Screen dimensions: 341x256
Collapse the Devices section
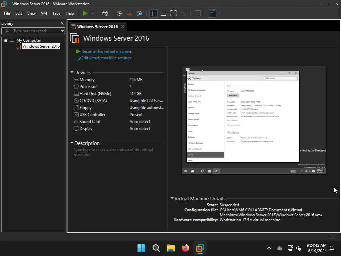(x=72, y=72)
